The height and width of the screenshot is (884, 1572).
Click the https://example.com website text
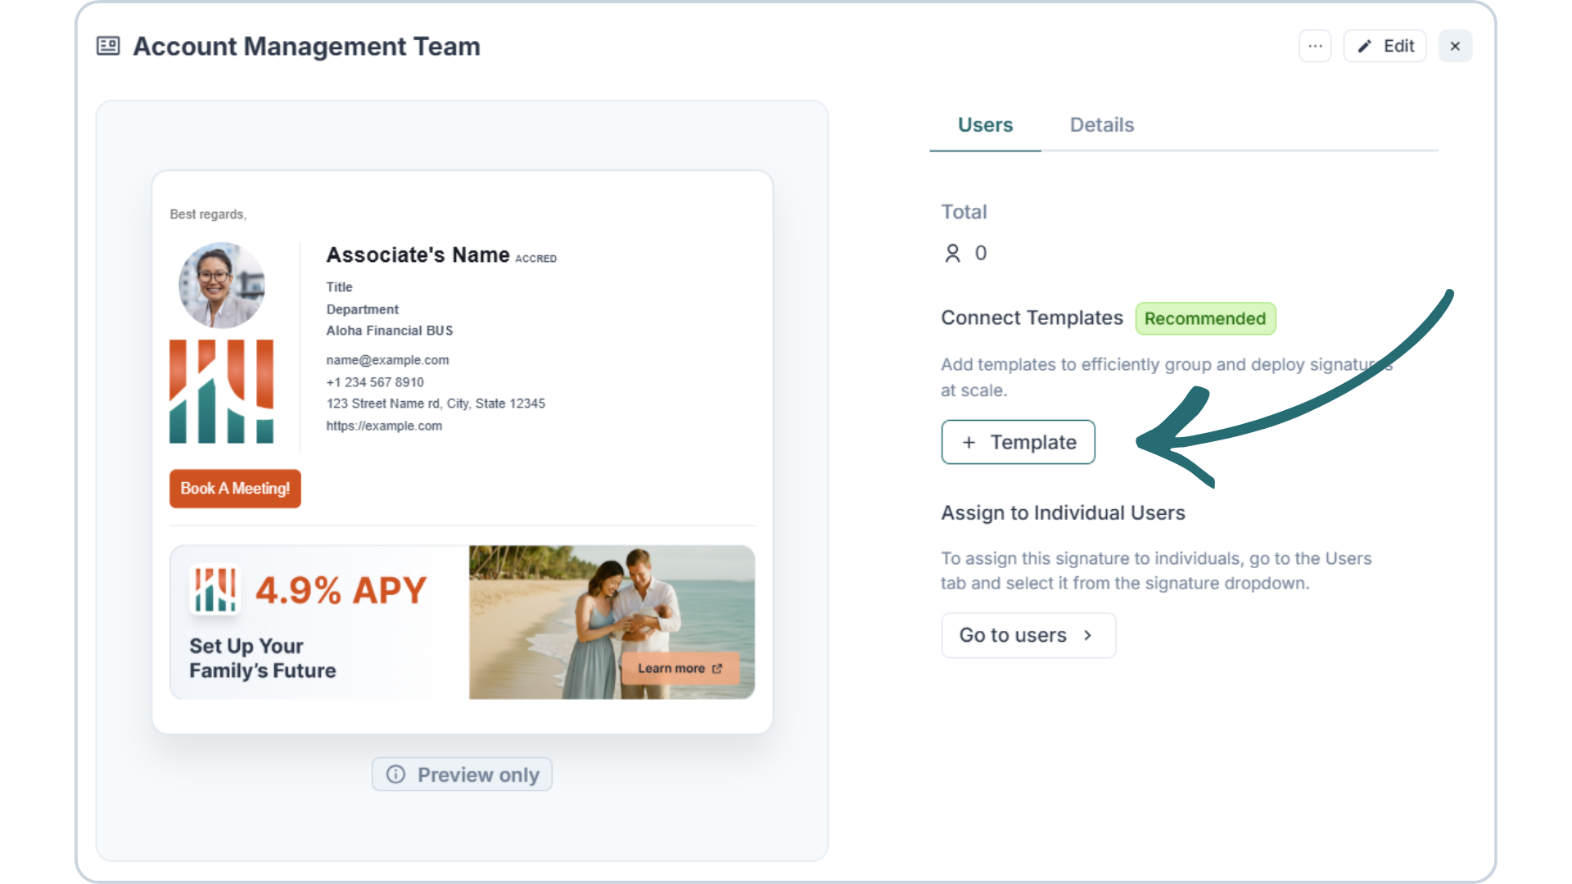pyautogui.click(x=384, y=426)
